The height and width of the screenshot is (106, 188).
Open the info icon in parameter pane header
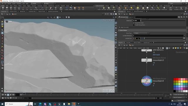184,17
